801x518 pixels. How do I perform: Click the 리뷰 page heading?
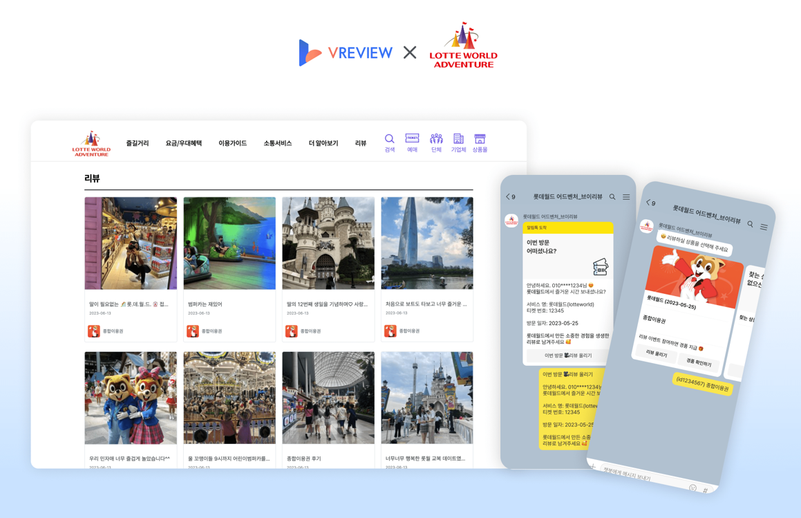tap(92, 178)
